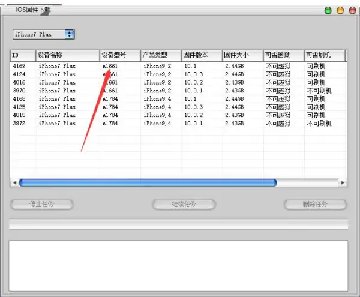The width and height of the screenshot is (360, 297).
Task: Click firmware version 10.0.2 in row 4015
Action: coord(194,115)
